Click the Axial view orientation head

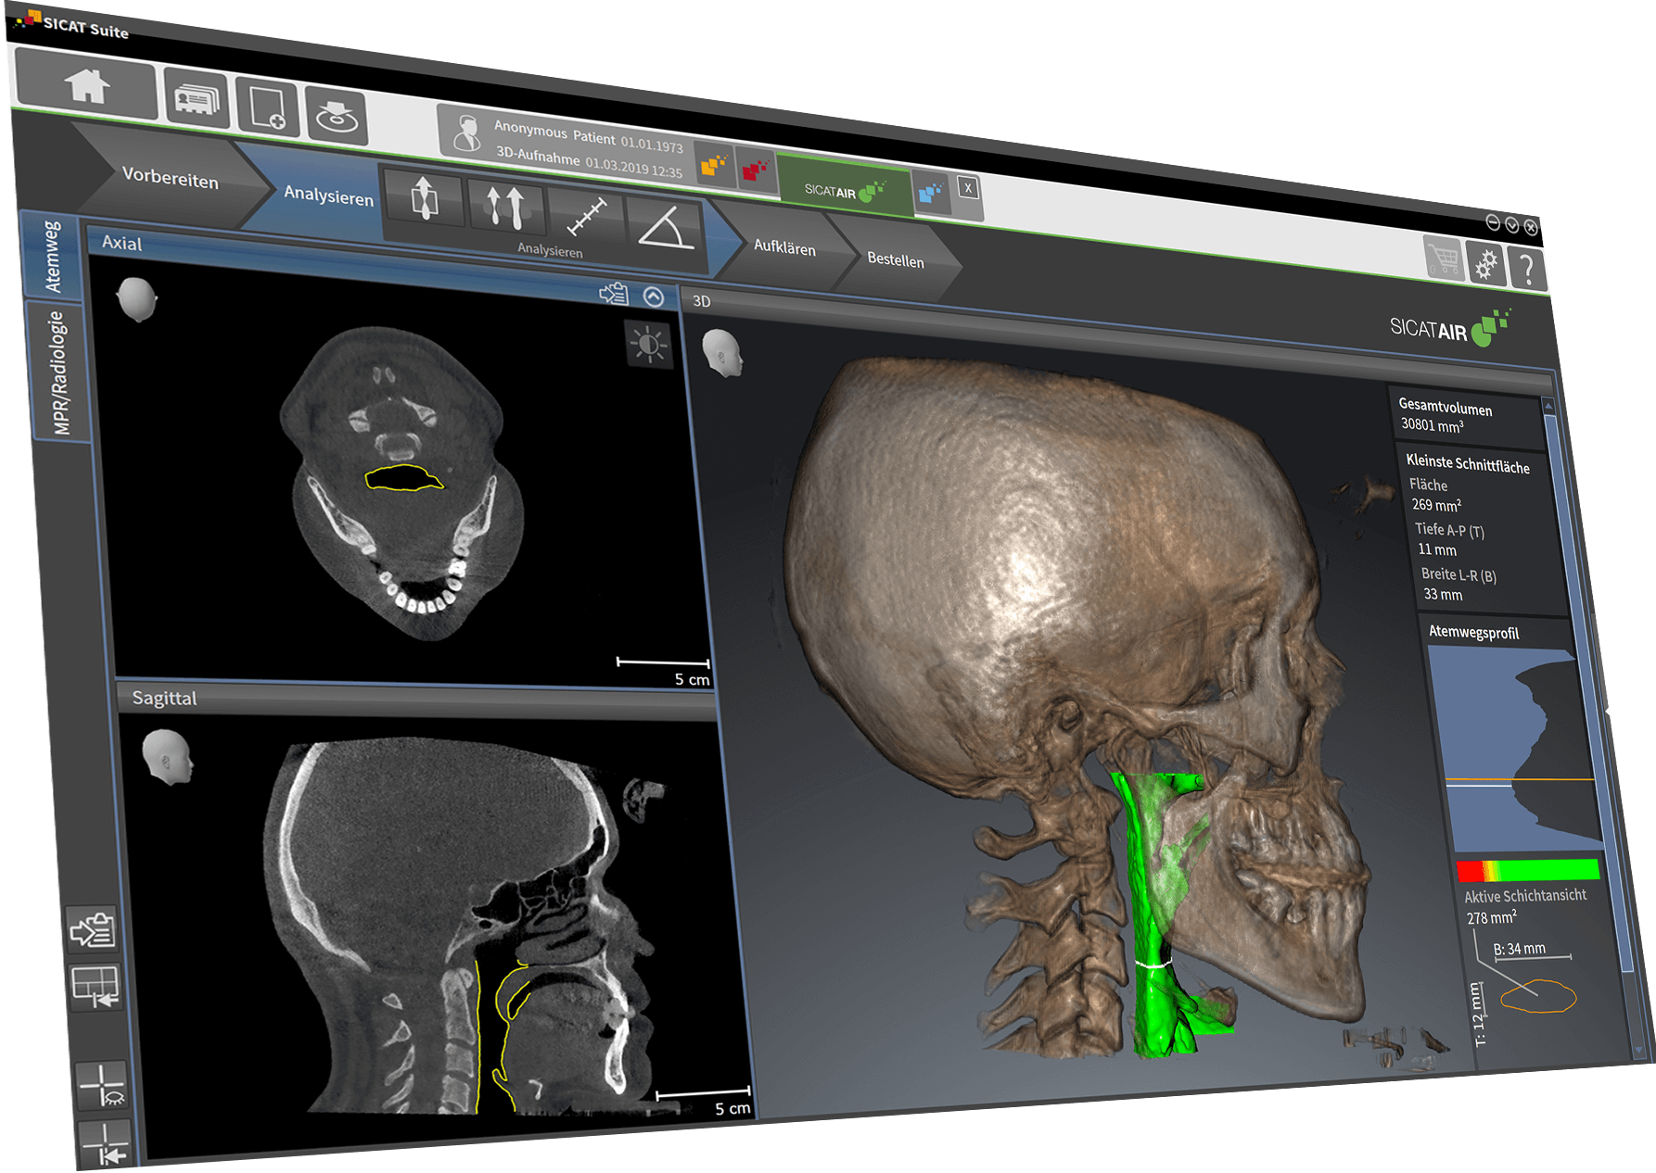point(137,300)
